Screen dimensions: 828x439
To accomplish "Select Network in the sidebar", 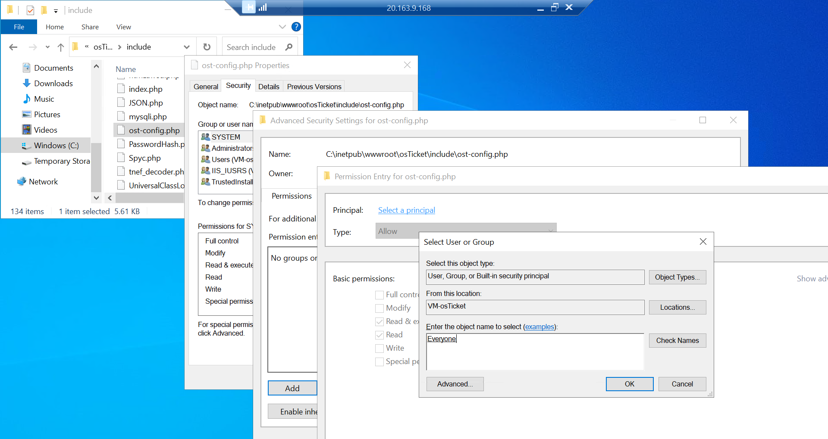I will click(43, 181).
